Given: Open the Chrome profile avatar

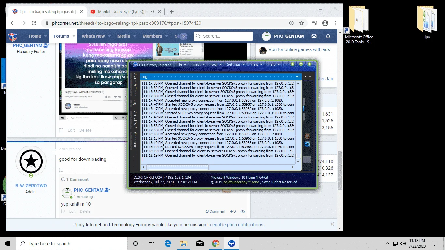Looking at the screenshot, I should pyautogui.click(x=325, y=23).
